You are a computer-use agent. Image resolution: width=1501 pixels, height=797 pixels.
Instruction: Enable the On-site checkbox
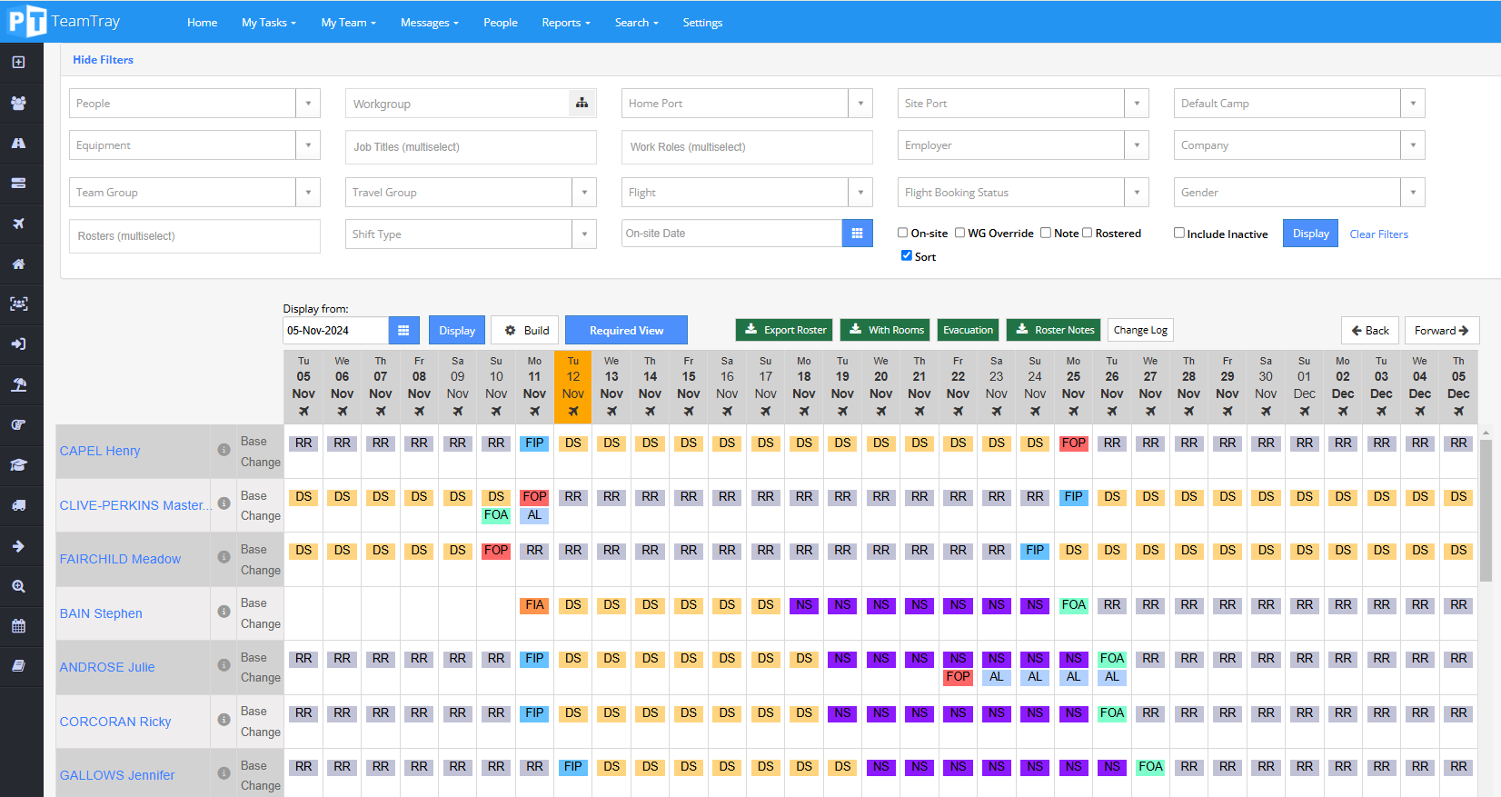point(903,233)
